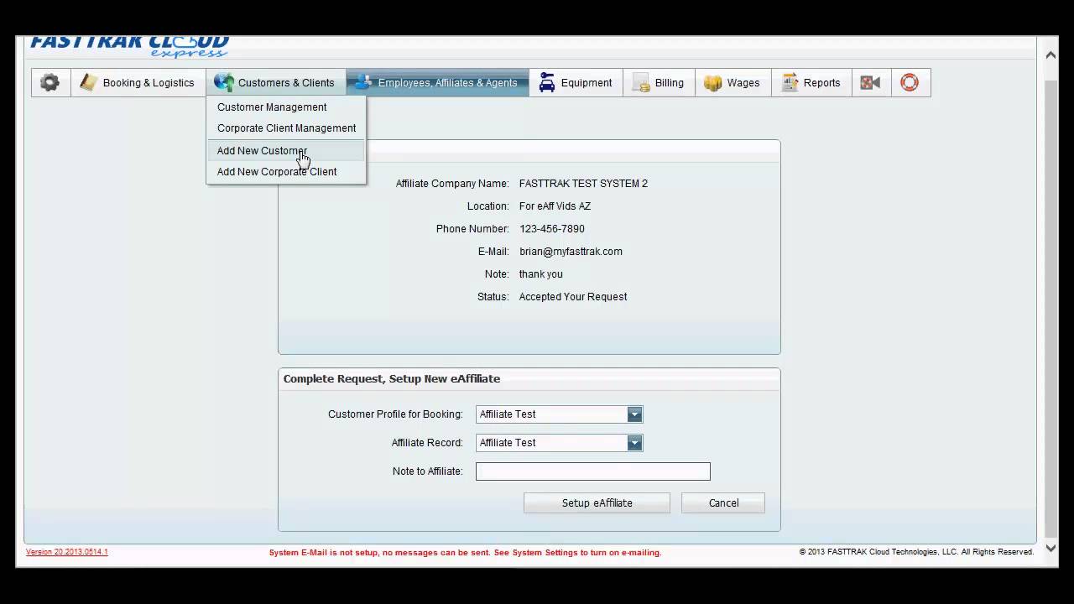Click the Booking & Logistics book icon

point(89,82)
